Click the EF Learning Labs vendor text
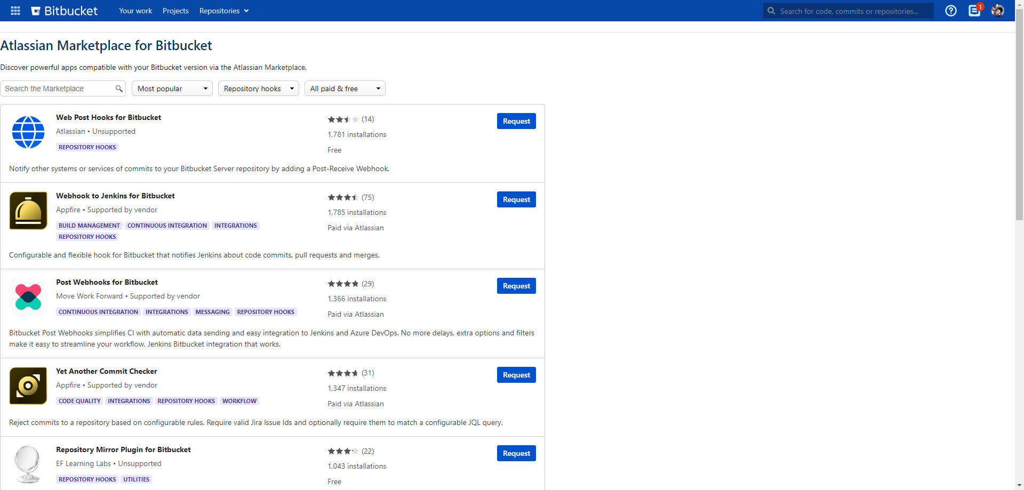Image resolution: width=1024 pixels, height=490 pixels. [x=84, y=463]
